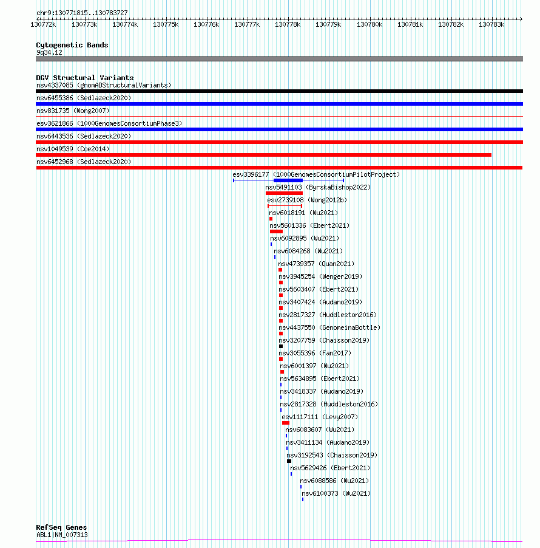Open variant nsv5491103 (ByrskaBishop2022)
Screen dimensions: 540x548
[x=318, y=187]
